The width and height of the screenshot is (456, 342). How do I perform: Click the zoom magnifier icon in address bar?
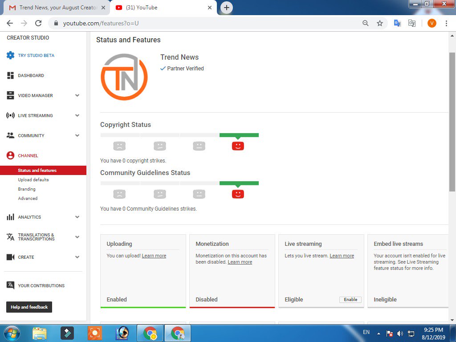click(366, 23)
